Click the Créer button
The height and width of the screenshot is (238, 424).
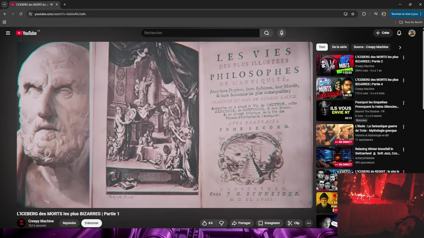(x=383, y=33)
